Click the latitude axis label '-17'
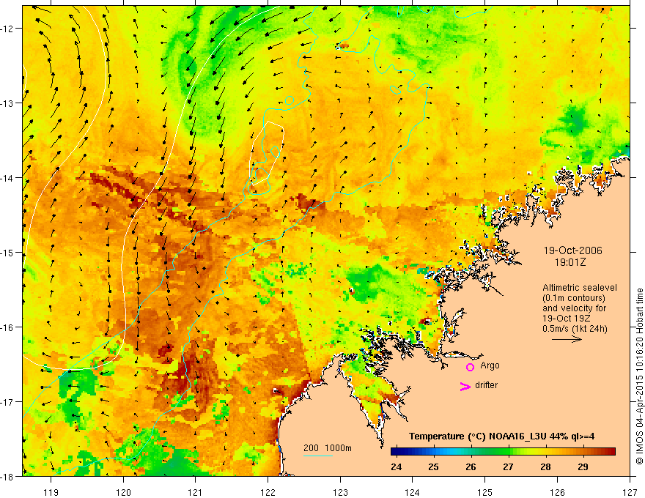This screenshot has height=498, width=645. [x=7, y=402]
